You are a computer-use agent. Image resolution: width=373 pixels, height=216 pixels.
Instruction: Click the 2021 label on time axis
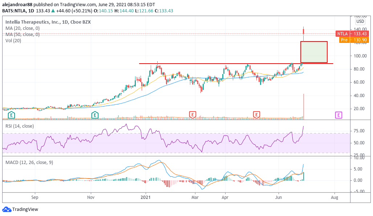[x=146, y=197]
